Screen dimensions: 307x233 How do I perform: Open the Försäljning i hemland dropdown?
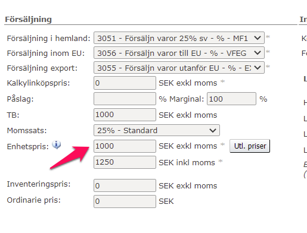[179, 37]
